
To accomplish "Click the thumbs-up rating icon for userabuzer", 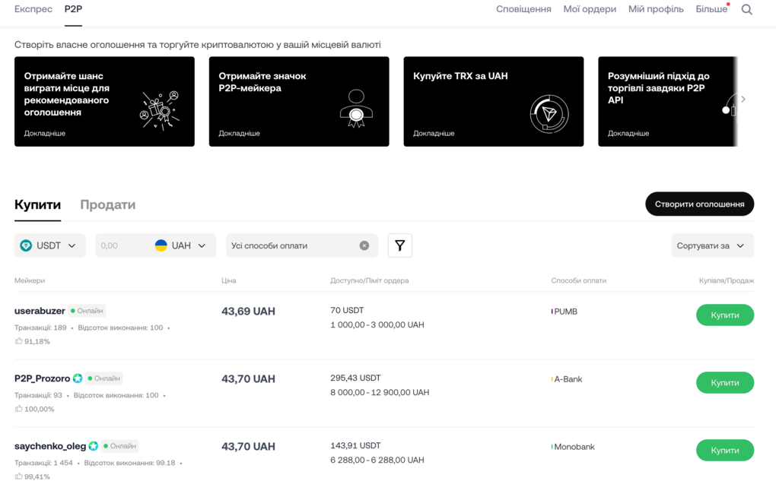I will click(19, 341).
